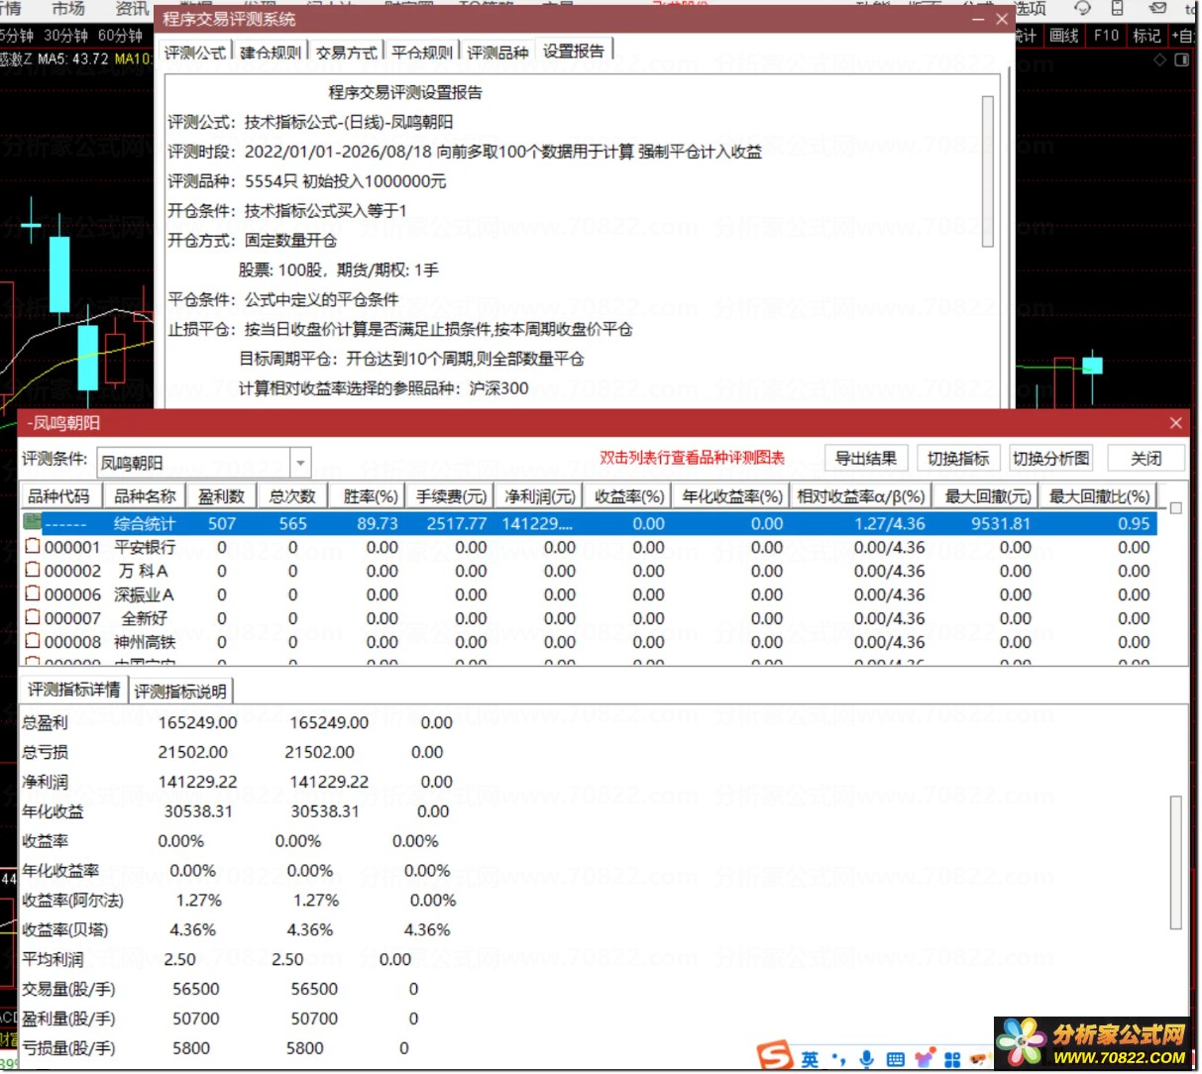Image resolution: width=1202 pixels, height=1074 pixels.
Task: Click the 净利润 row label
Action: click(45, 782)
